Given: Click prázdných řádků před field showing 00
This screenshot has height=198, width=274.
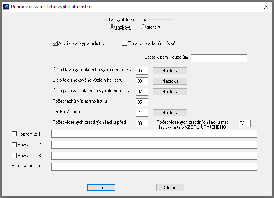Looking at the screenshot, I should (x=142, y=123).
